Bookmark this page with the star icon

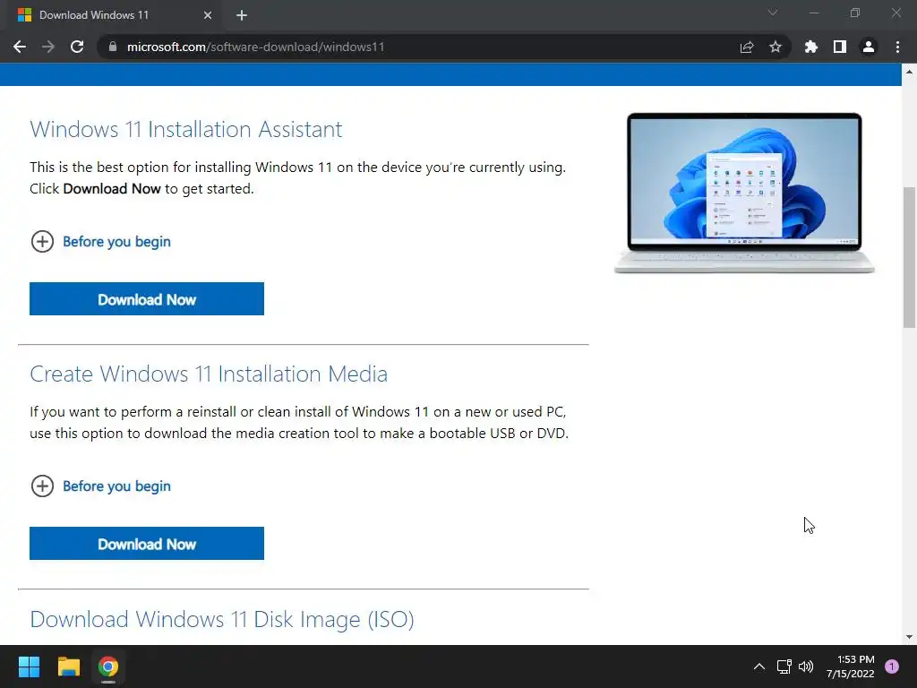coord(776,47)
